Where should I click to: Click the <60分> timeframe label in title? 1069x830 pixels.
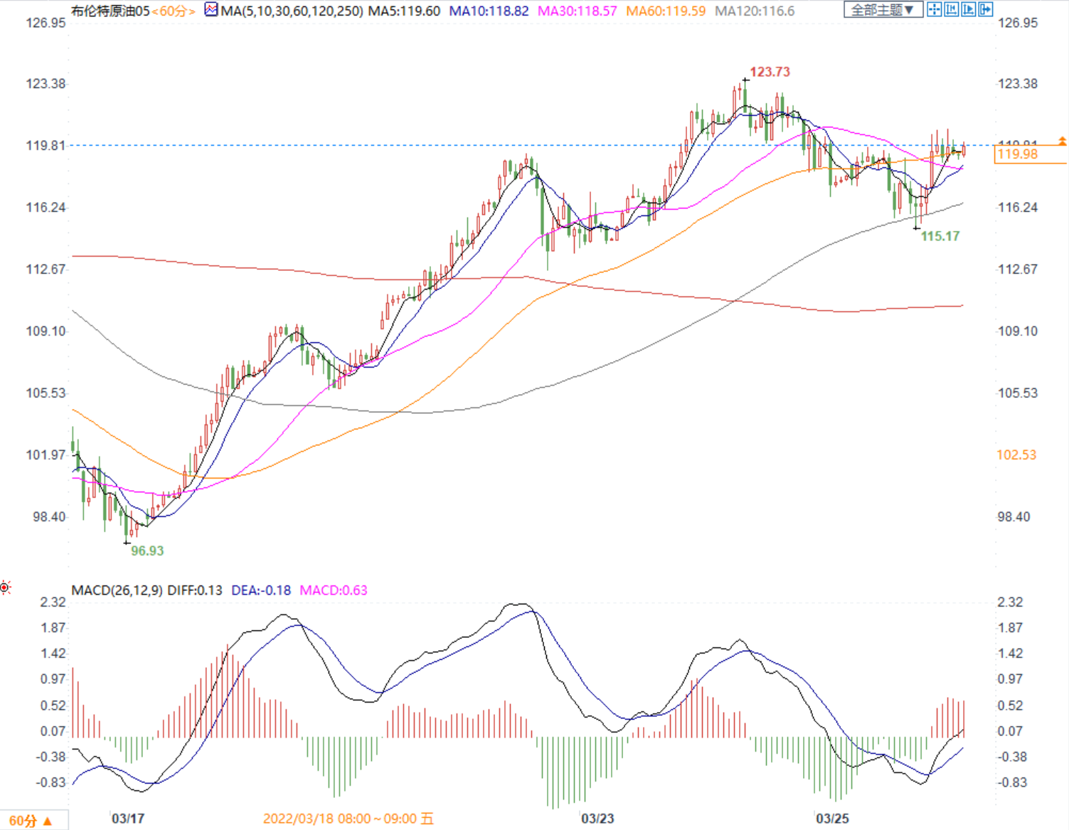click(174, 11)
